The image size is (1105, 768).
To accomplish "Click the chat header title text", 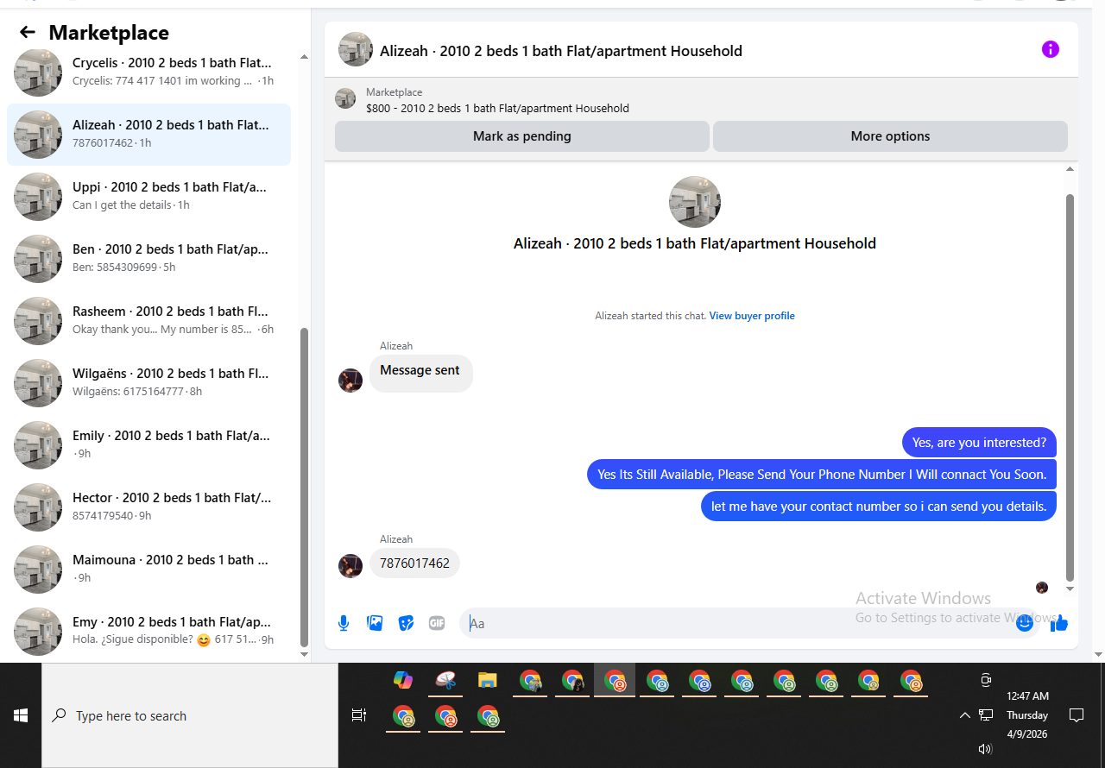I will click(x=561, y=51).
